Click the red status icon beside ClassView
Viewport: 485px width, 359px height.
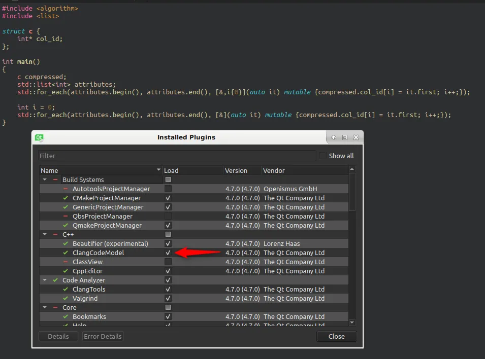click(x=66, y=262)
